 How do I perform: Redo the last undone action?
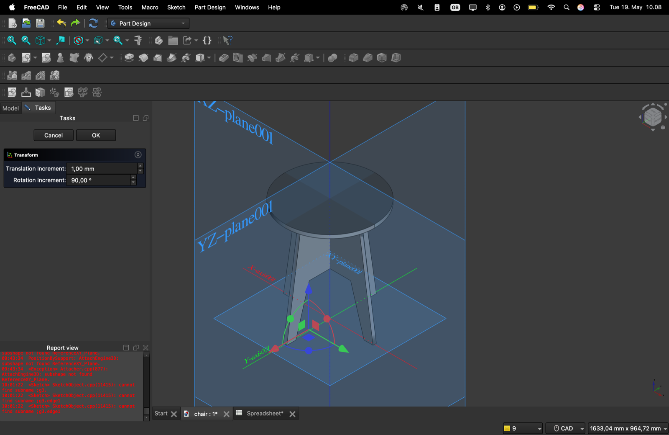[x=75, y=23]
